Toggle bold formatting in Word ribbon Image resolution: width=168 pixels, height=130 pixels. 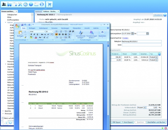[x=31, y=34]
